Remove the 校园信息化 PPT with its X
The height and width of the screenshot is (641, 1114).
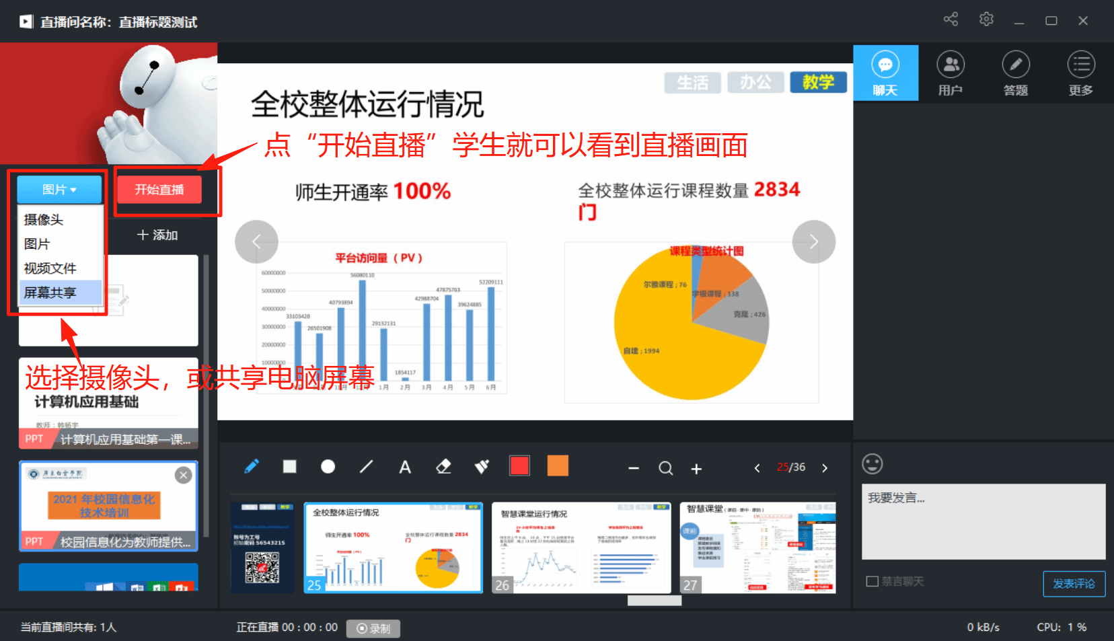183,476
